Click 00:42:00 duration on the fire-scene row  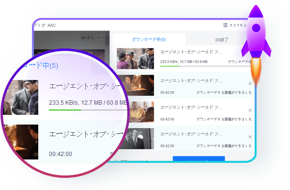pyautogui.click(x=167, y=93)
